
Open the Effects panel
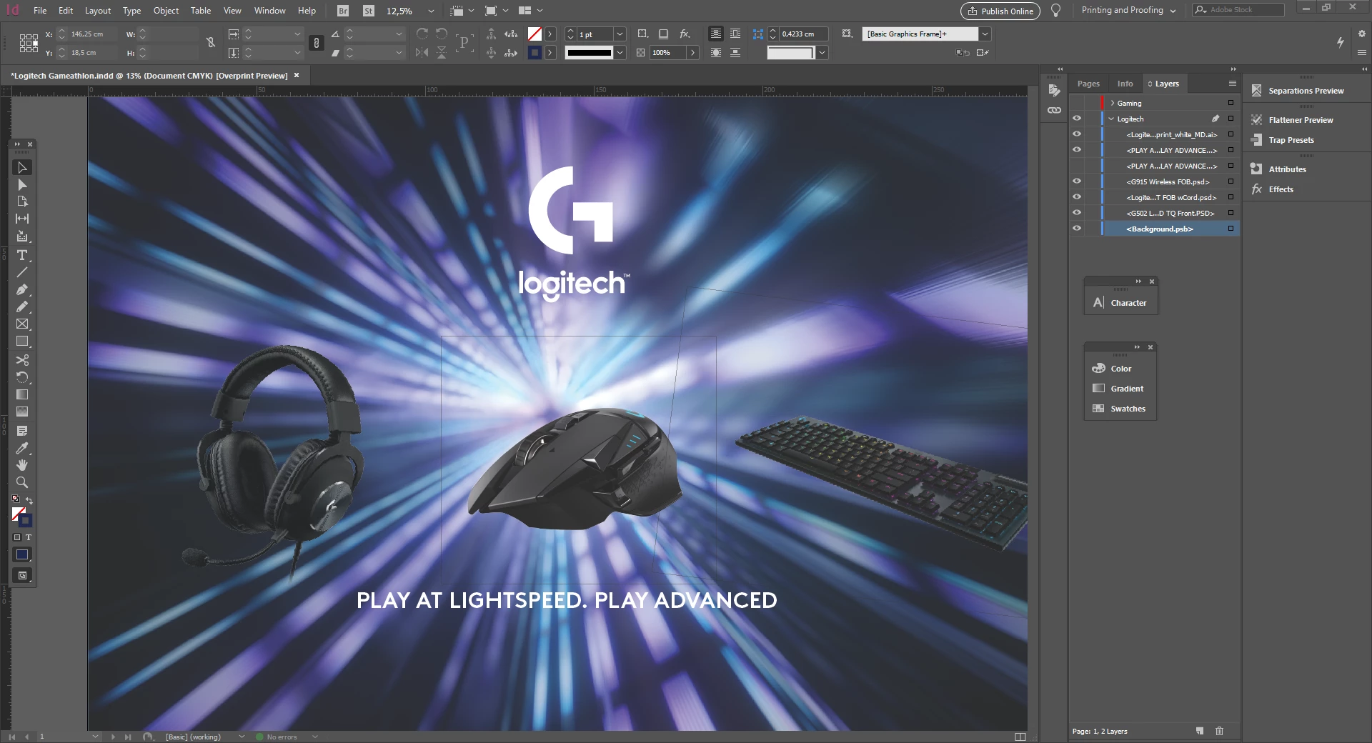tap(1281, 189)
